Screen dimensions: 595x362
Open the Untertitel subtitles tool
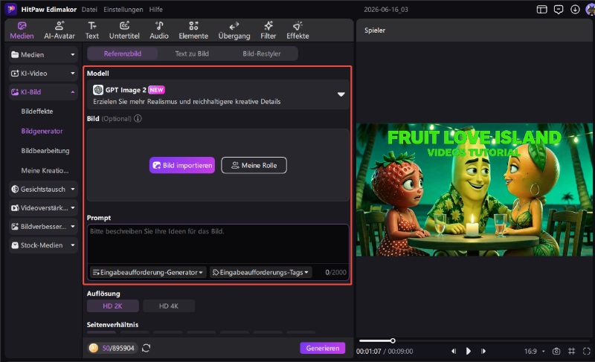(124, 30)
